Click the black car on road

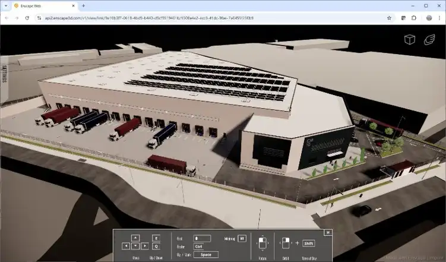click(362, 211)
